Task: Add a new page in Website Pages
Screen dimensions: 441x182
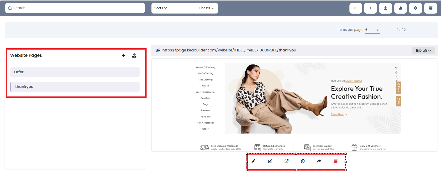Action: click(x=124, y=55)
